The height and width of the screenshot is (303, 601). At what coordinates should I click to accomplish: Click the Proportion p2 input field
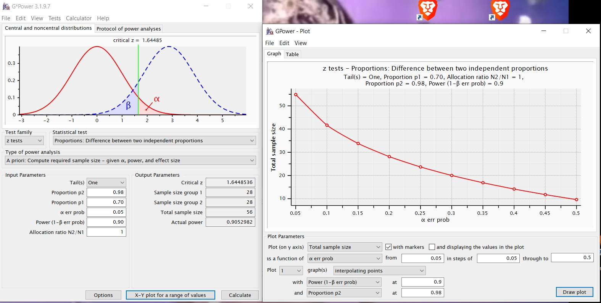click(106, 192)
